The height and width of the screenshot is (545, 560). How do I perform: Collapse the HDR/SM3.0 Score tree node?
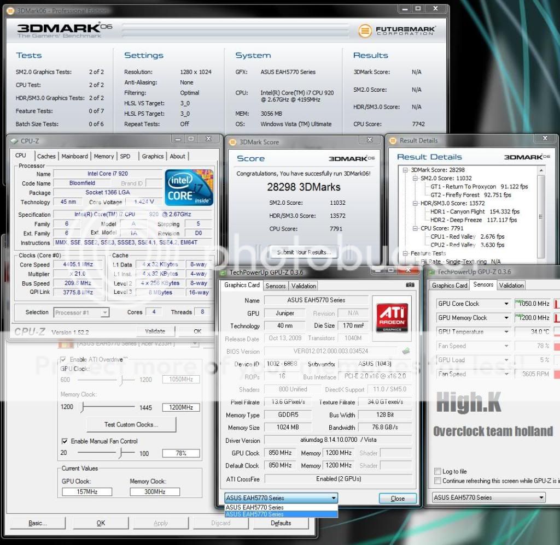pos(415,203)
